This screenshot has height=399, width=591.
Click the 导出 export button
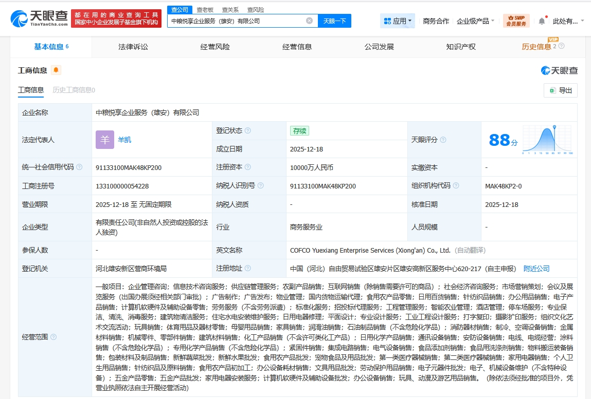560,90
